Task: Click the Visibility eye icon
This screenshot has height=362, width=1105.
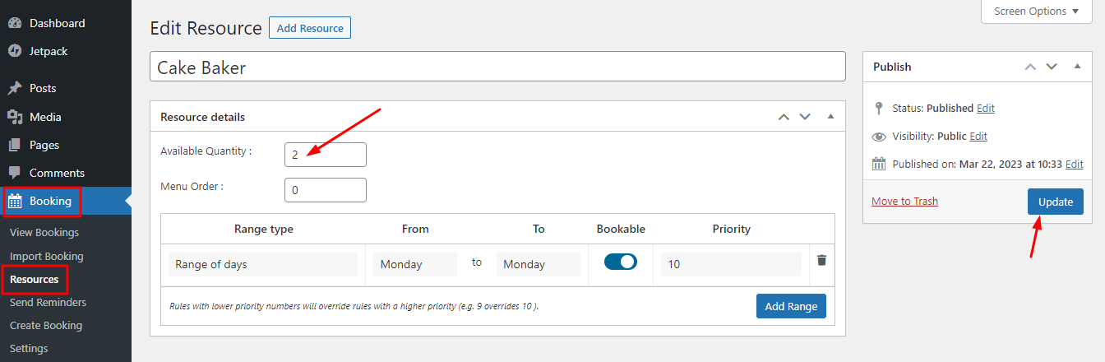Action: click(x=879, y=137)
